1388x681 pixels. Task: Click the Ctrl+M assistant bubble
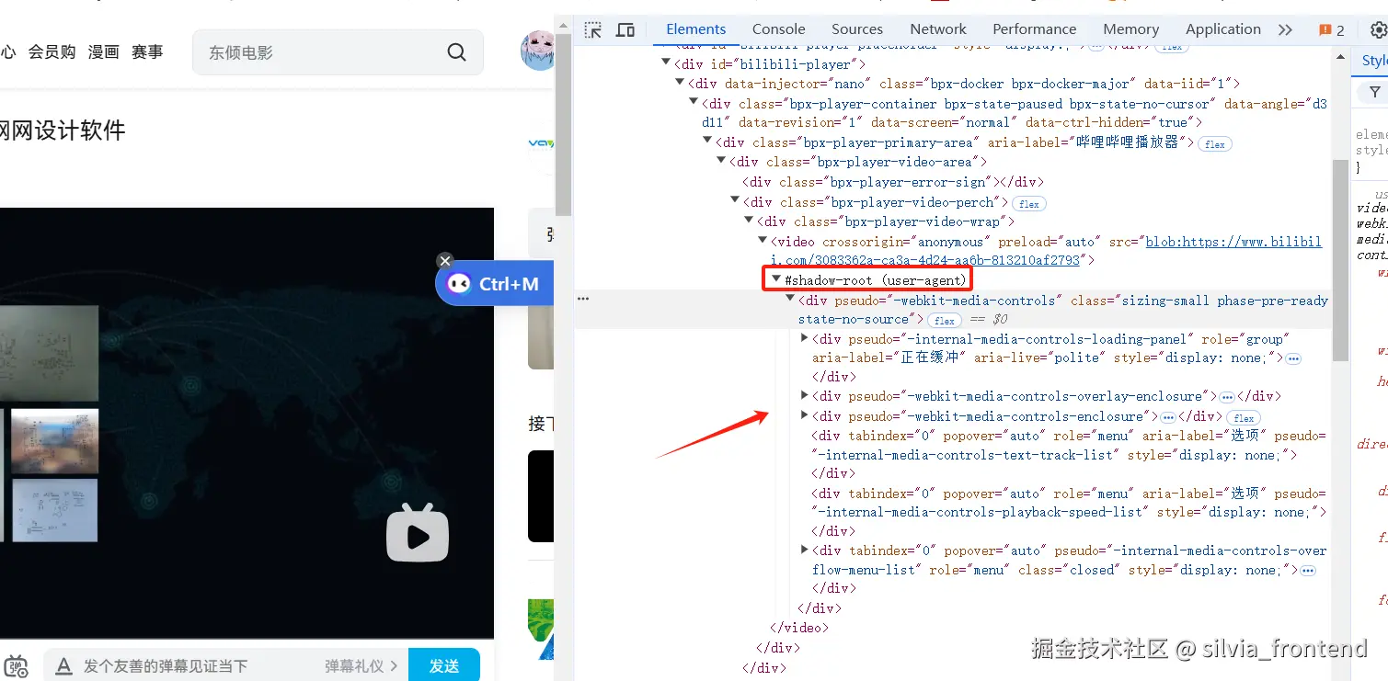(x=495, y=284)
